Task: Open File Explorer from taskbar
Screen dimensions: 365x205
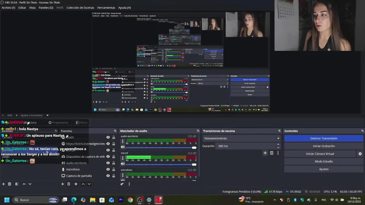Action: point(93,200)
